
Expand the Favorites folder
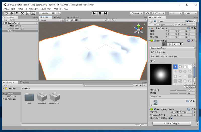click(4, 88)
